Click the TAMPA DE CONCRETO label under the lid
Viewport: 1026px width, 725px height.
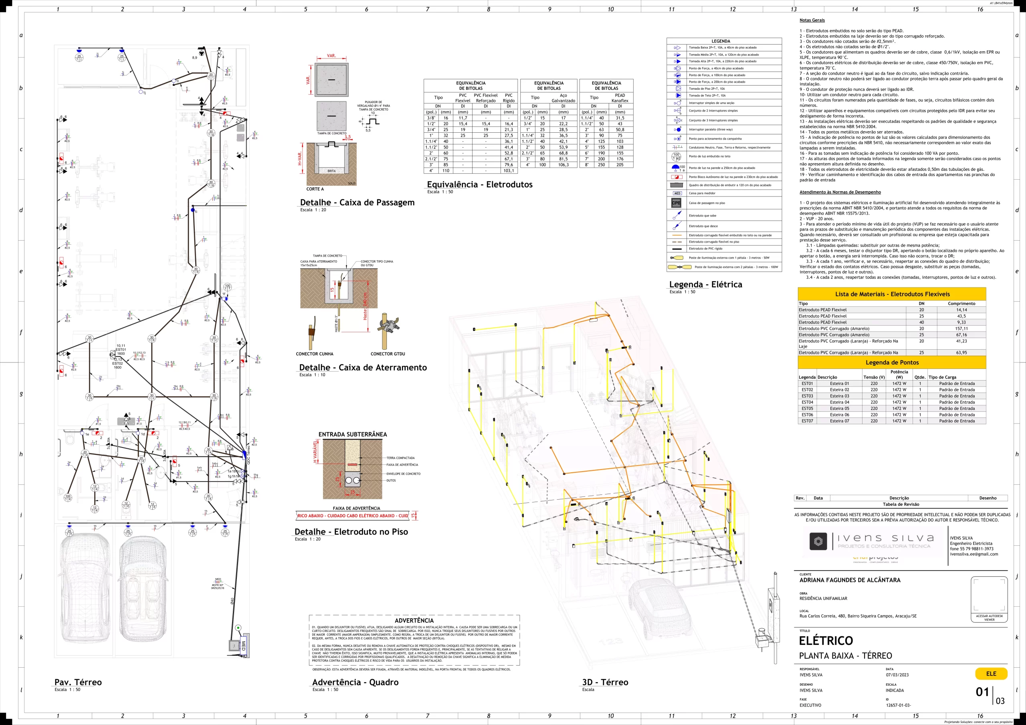click(x=331, y=133)
